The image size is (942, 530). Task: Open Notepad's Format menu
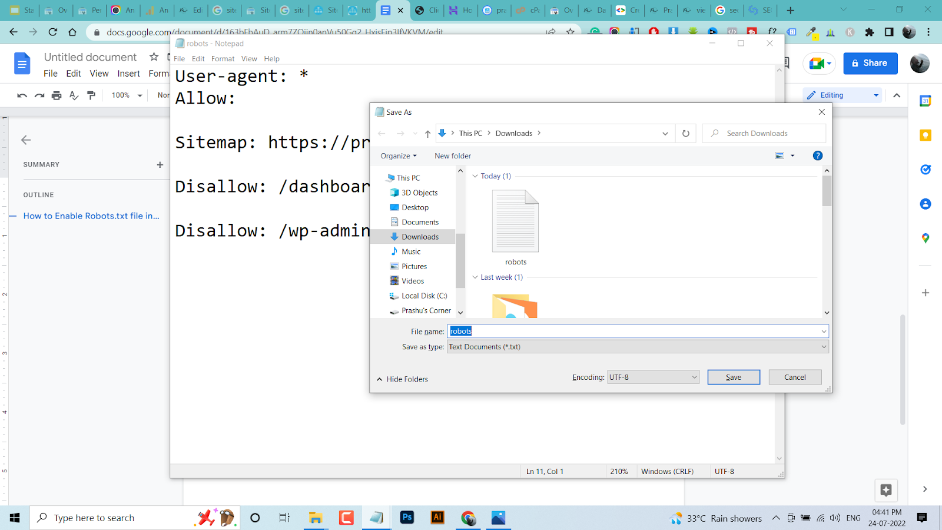point(223,59)
